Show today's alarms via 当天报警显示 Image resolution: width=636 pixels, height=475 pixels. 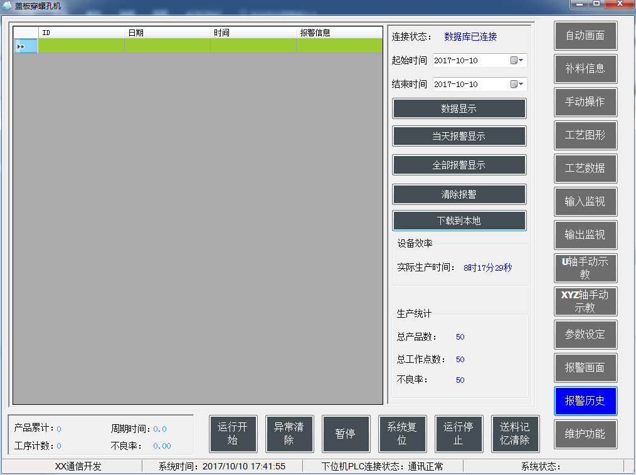pos(459,137)
